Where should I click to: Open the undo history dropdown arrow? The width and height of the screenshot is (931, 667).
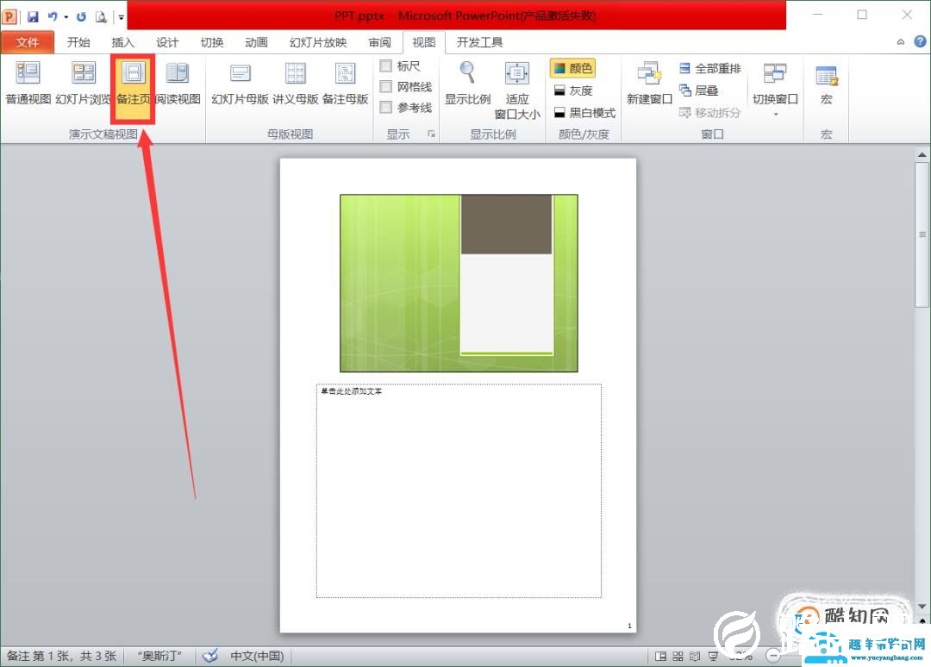coord(66,16)
